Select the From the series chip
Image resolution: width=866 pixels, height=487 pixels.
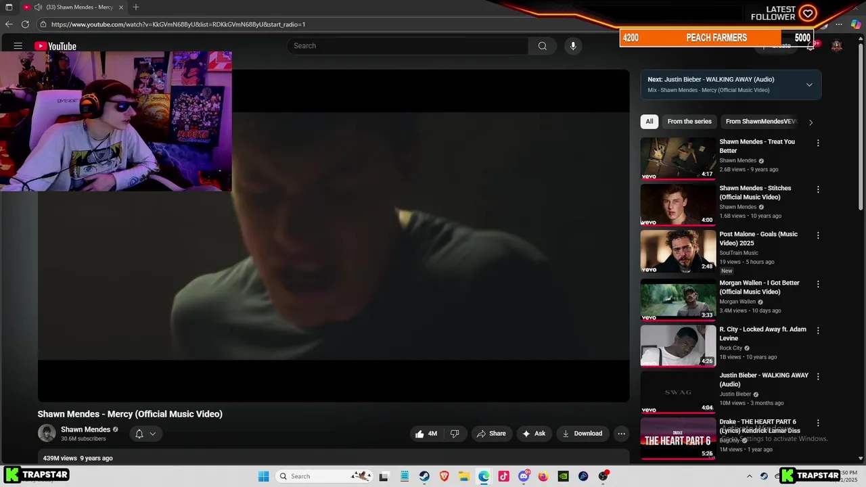[x=689, y=122]
